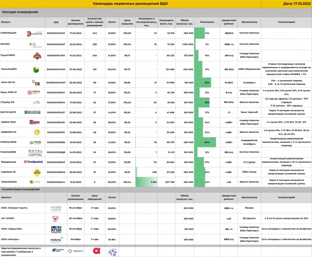The height and width of the screenshot is (257, 312).
Task: Click the Fordewind logo
Action: [35, 162]
